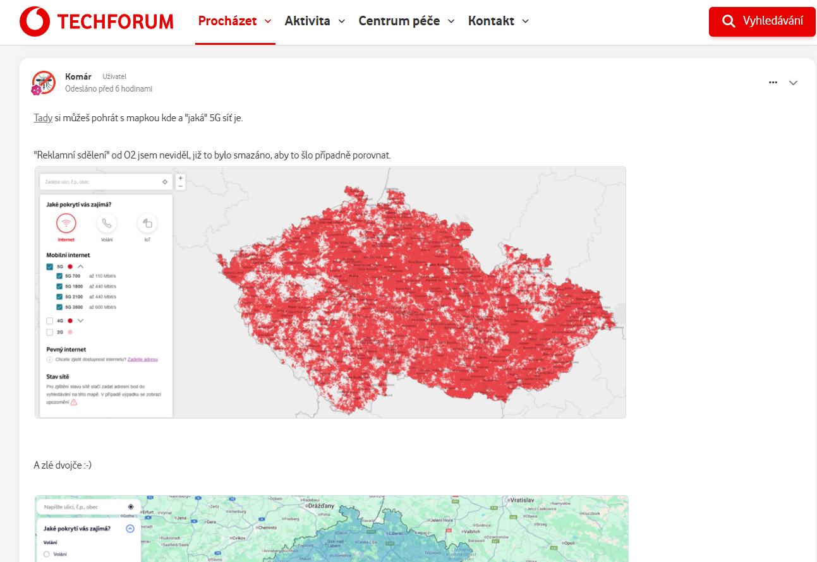Image resolution: width=817 pixels, height=562 pixels.
Task: Enable the 4G checkbox
Action: coord(50,321)
